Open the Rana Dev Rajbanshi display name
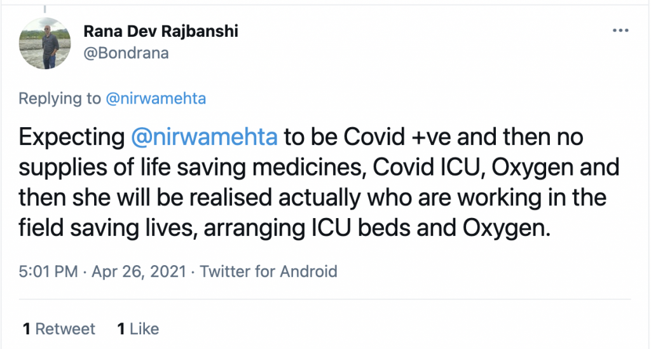 [160, 31]
